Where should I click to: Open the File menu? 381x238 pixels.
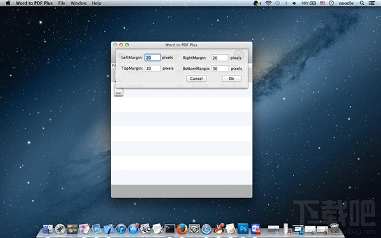point(62,3)
